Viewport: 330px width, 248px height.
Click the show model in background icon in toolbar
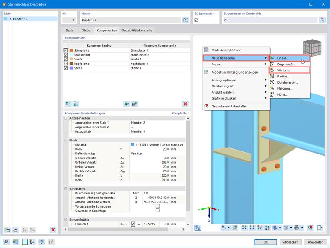tap(235, 228)
